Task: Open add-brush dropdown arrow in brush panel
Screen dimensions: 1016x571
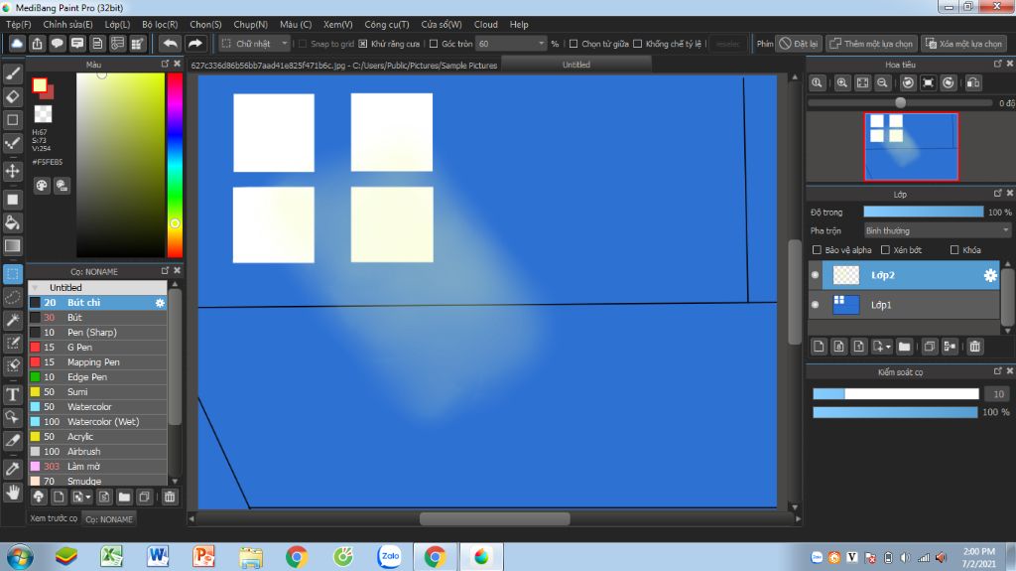Action: pyautogui.click(x=88, y=498)
